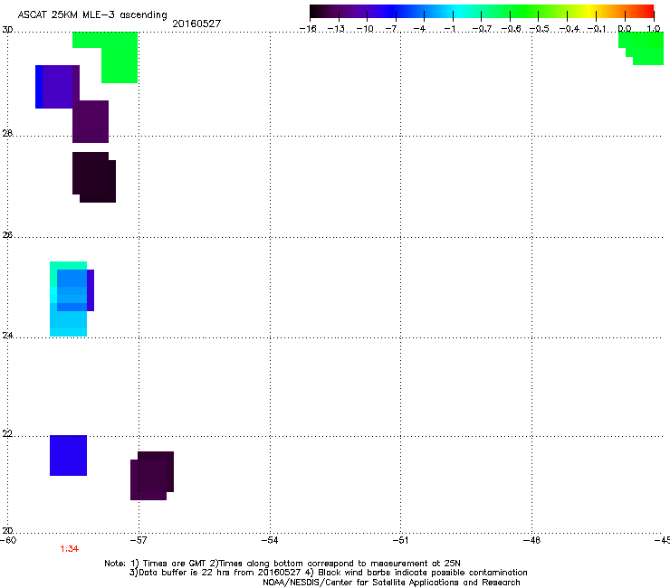
Task: Click the dark purple data patch beside longitude -57 near latitude 21
Action: [152, 476]
